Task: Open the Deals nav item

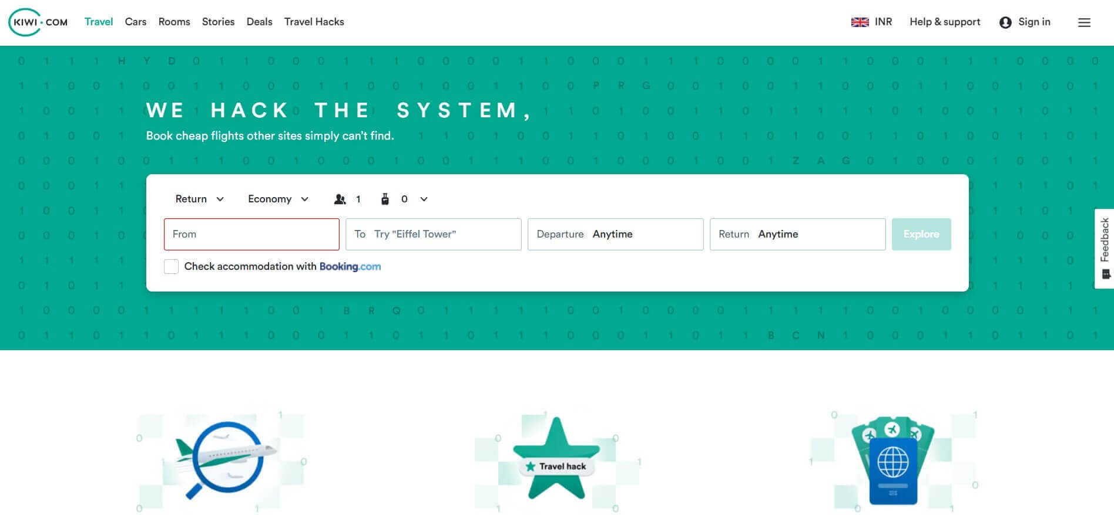Action: click(259, 22)
